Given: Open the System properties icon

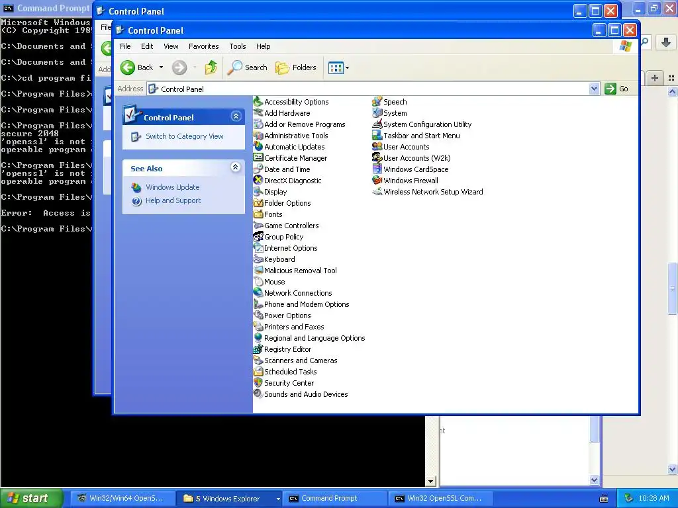Looking at the screenshot, I should (377, 112).
